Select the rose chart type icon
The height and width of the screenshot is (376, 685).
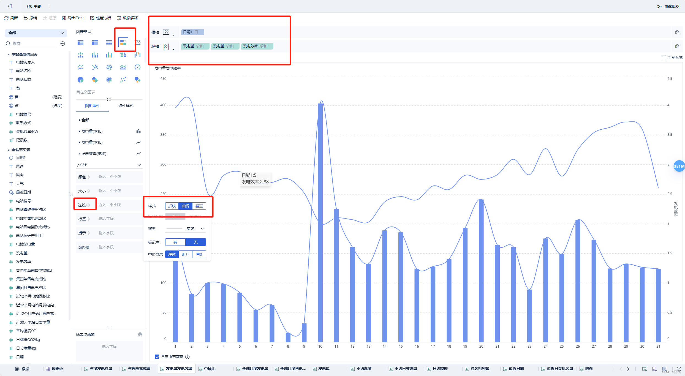click(95, 80)
